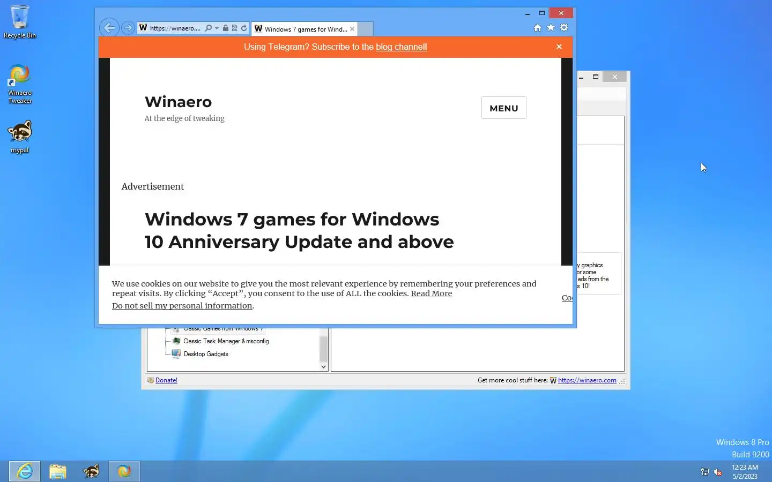
Task: Open a new tab in Internet Explorer
Action: tap(365, 29)
